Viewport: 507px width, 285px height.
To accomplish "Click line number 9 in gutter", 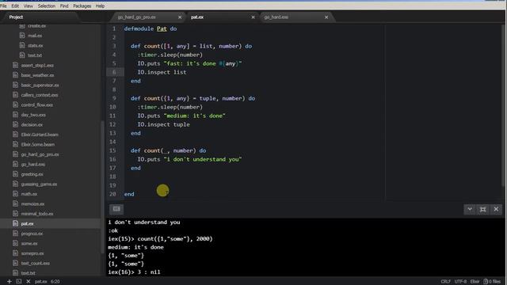I will 114,98.
